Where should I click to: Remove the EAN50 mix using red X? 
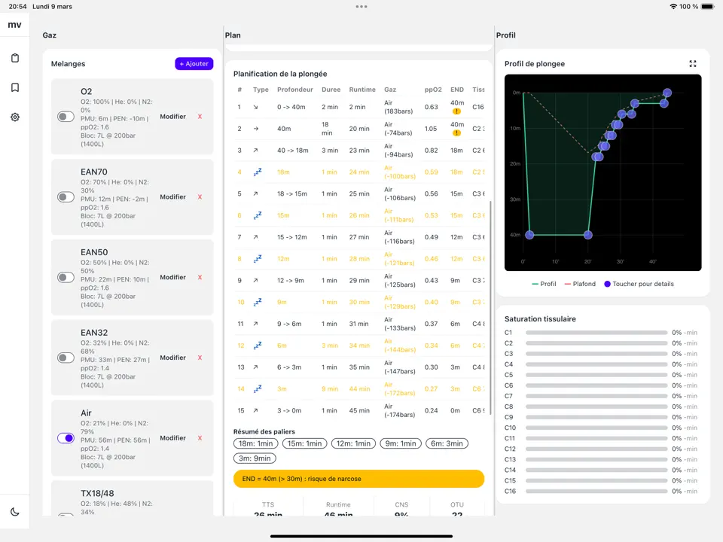point(200,277)
